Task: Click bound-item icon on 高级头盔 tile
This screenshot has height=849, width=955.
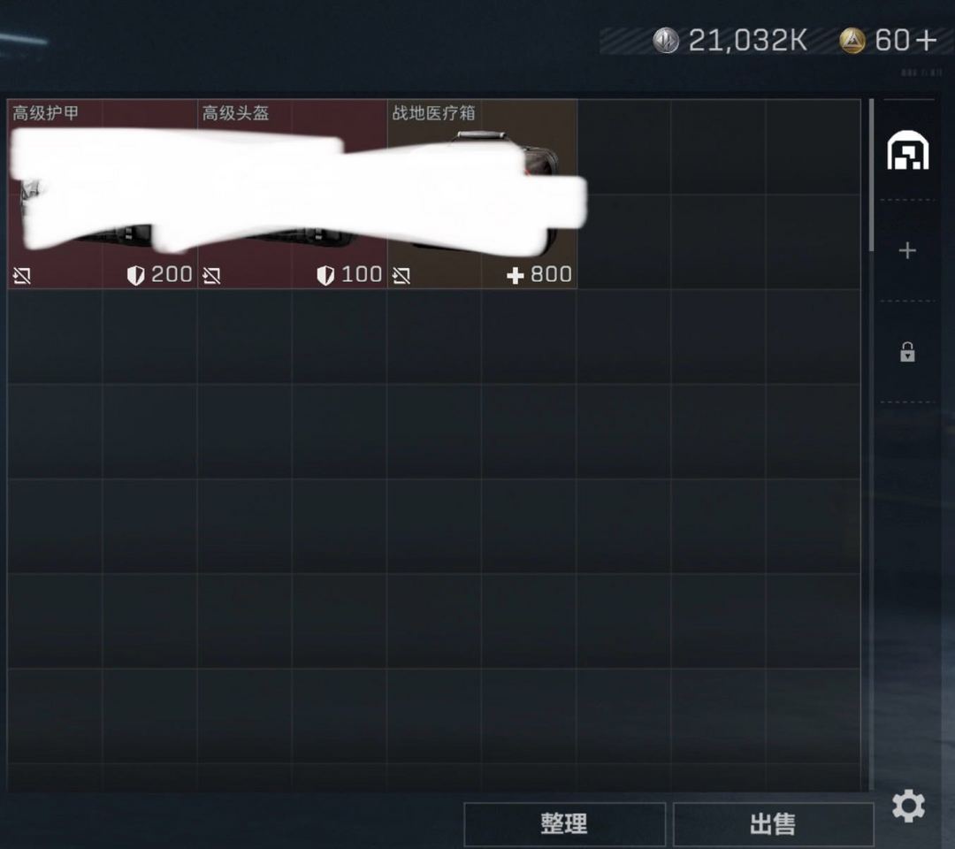Action: point(212,276)
